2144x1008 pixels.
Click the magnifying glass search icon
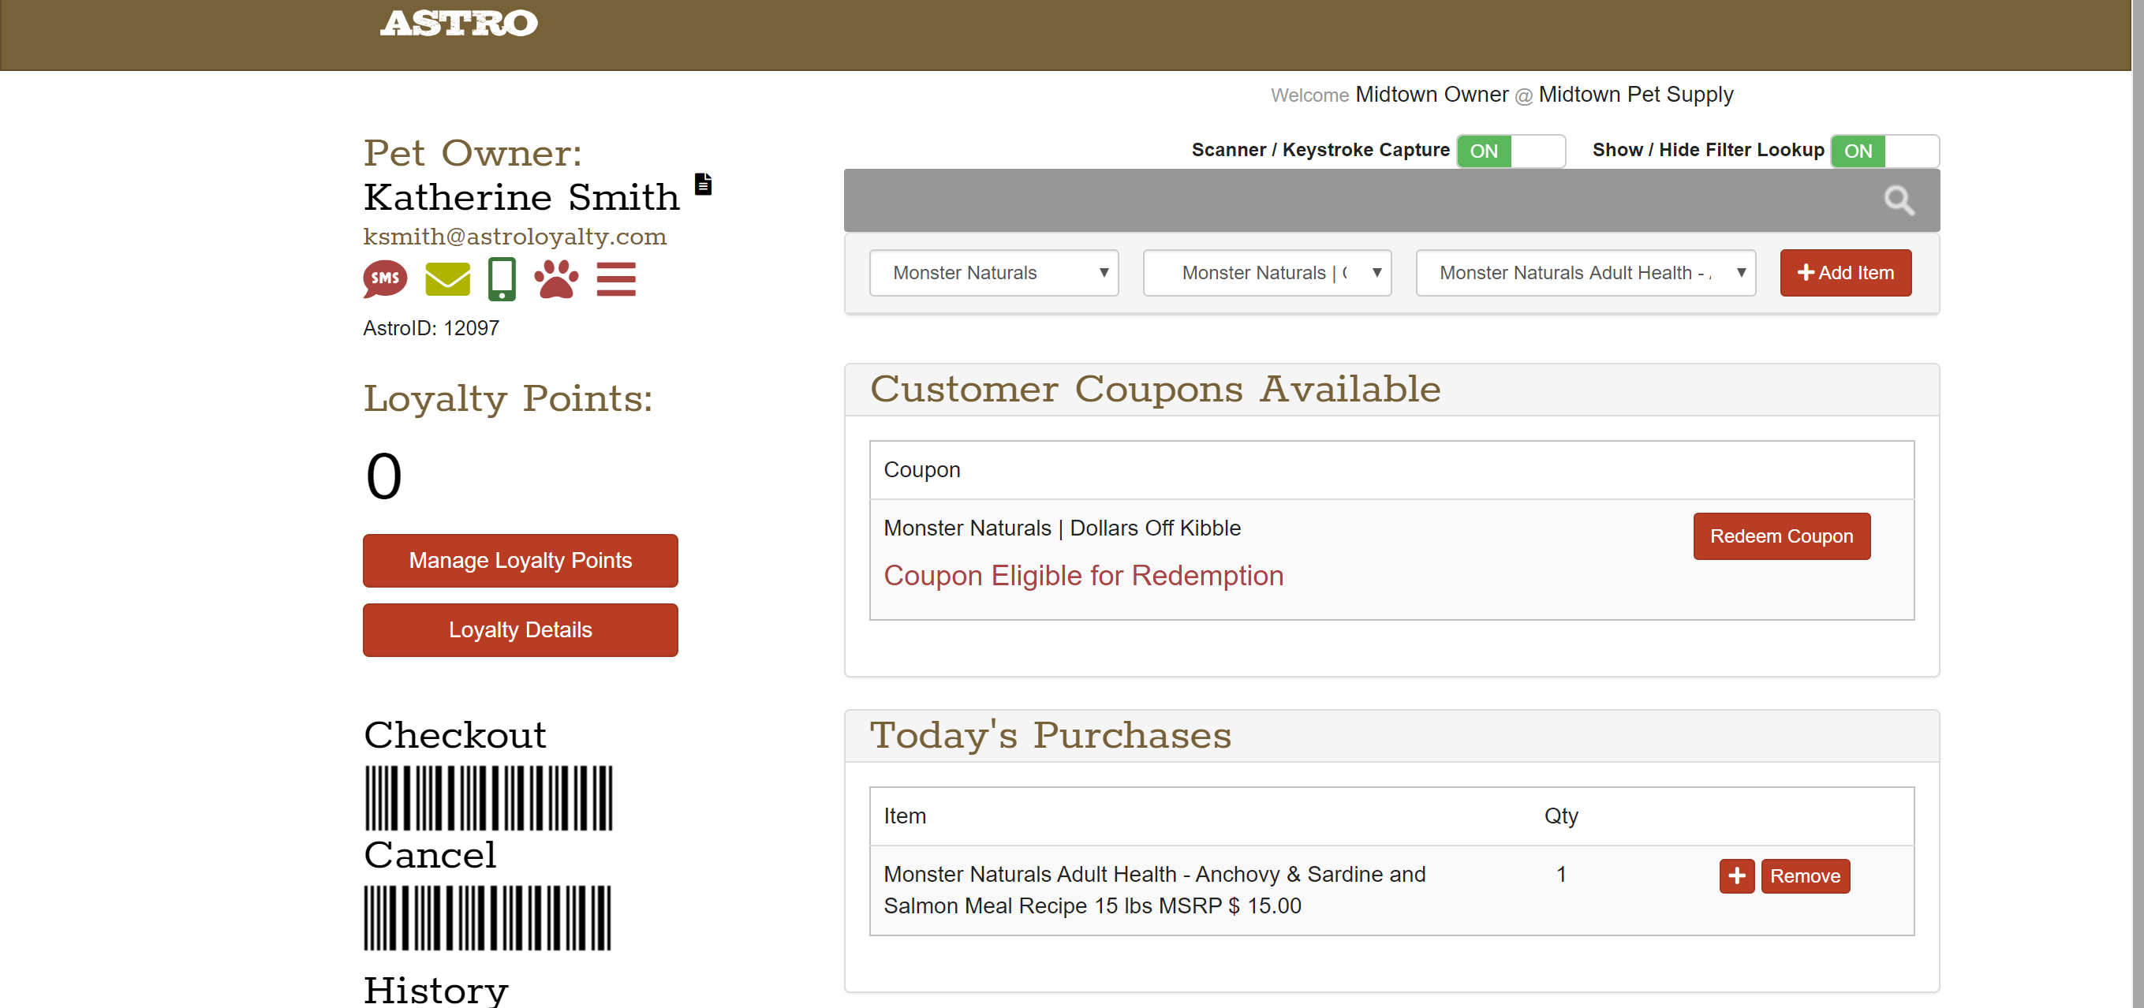(x=1899, y=200)
